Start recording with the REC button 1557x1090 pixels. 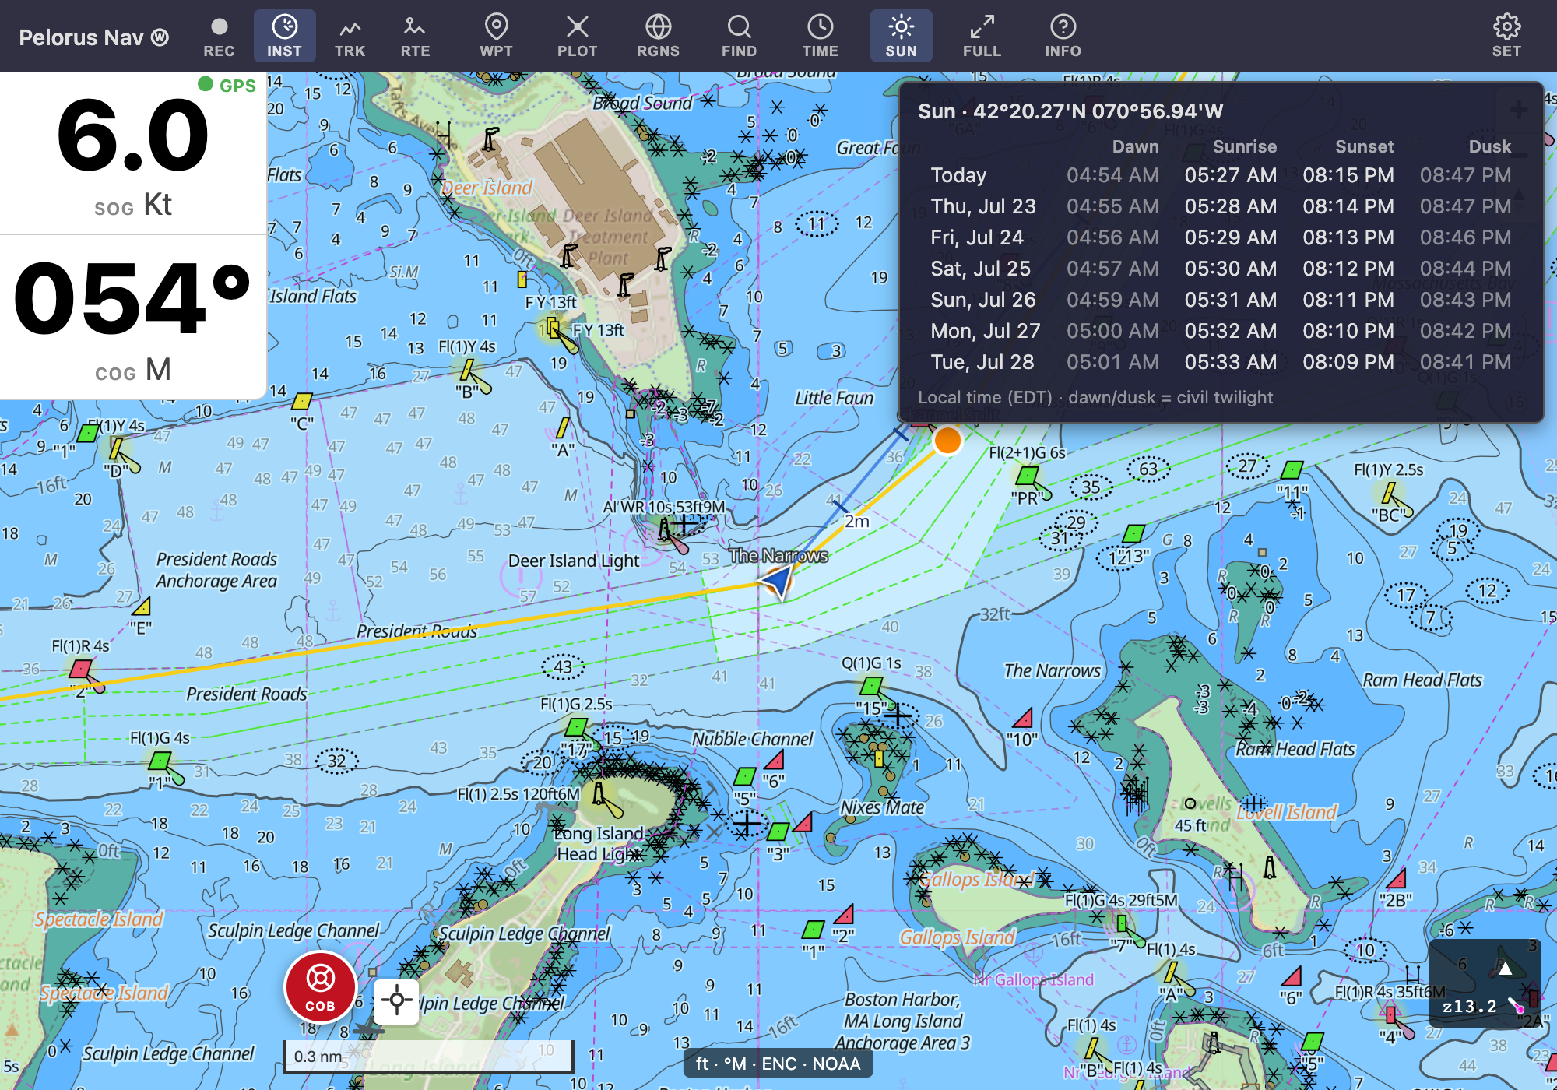[x=219, y=37]
